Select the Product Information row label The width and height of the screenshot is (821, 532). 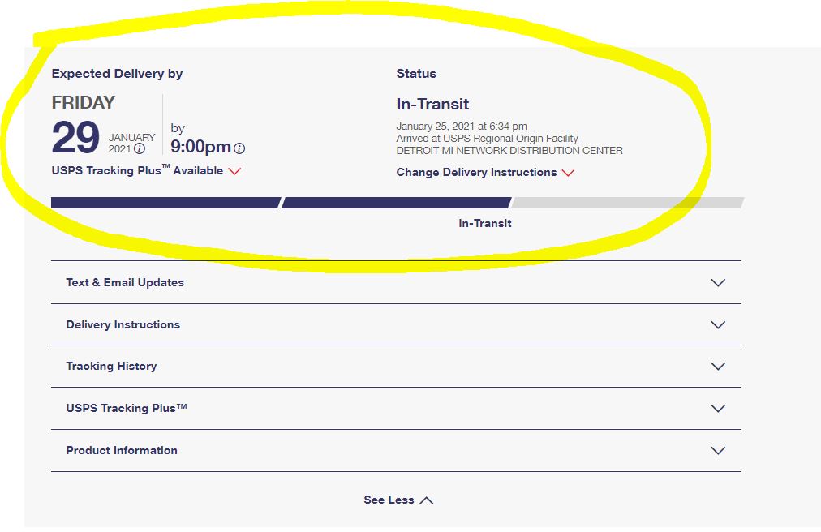(122, 451)
